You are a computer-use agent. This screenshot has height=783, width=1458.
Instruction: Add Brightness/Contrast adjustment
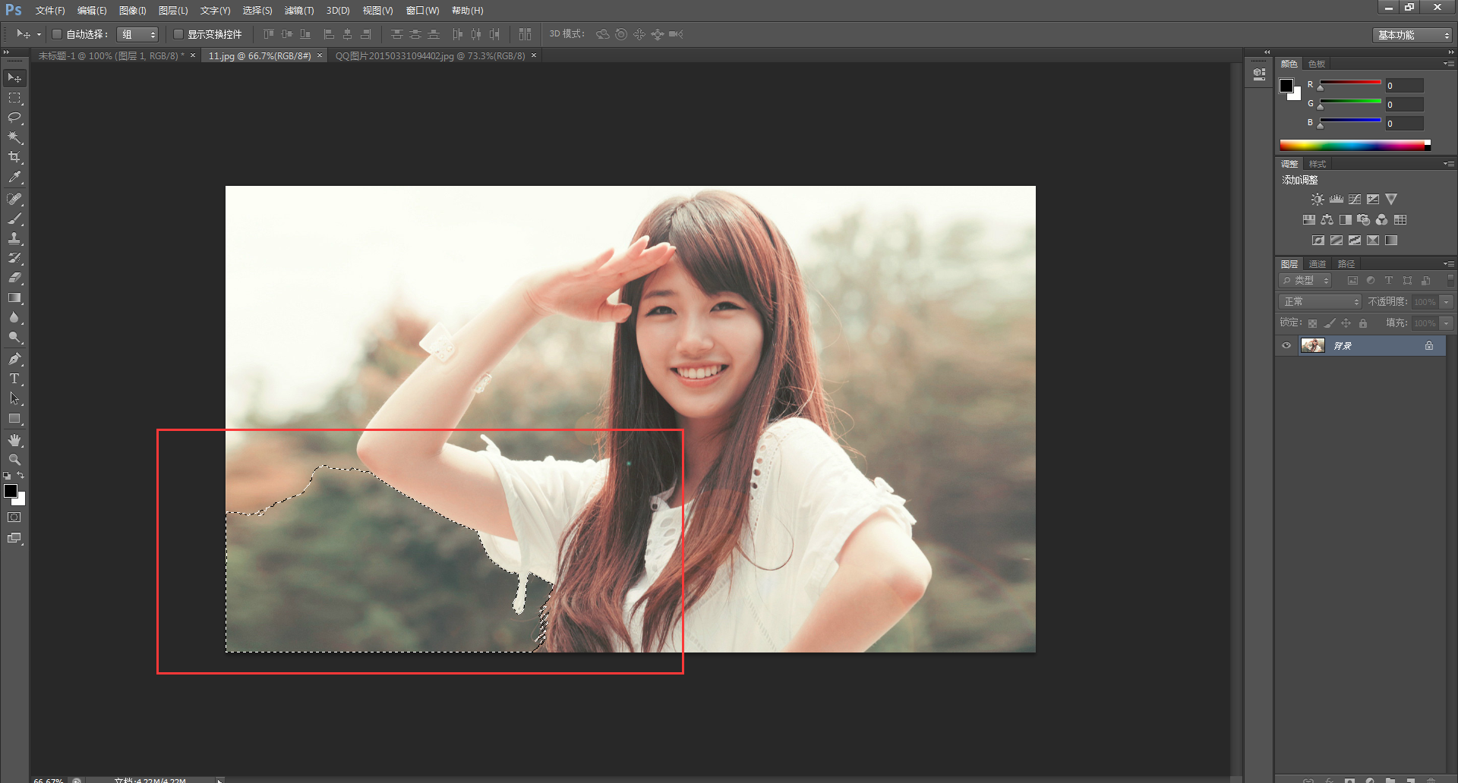[1318, 200]
